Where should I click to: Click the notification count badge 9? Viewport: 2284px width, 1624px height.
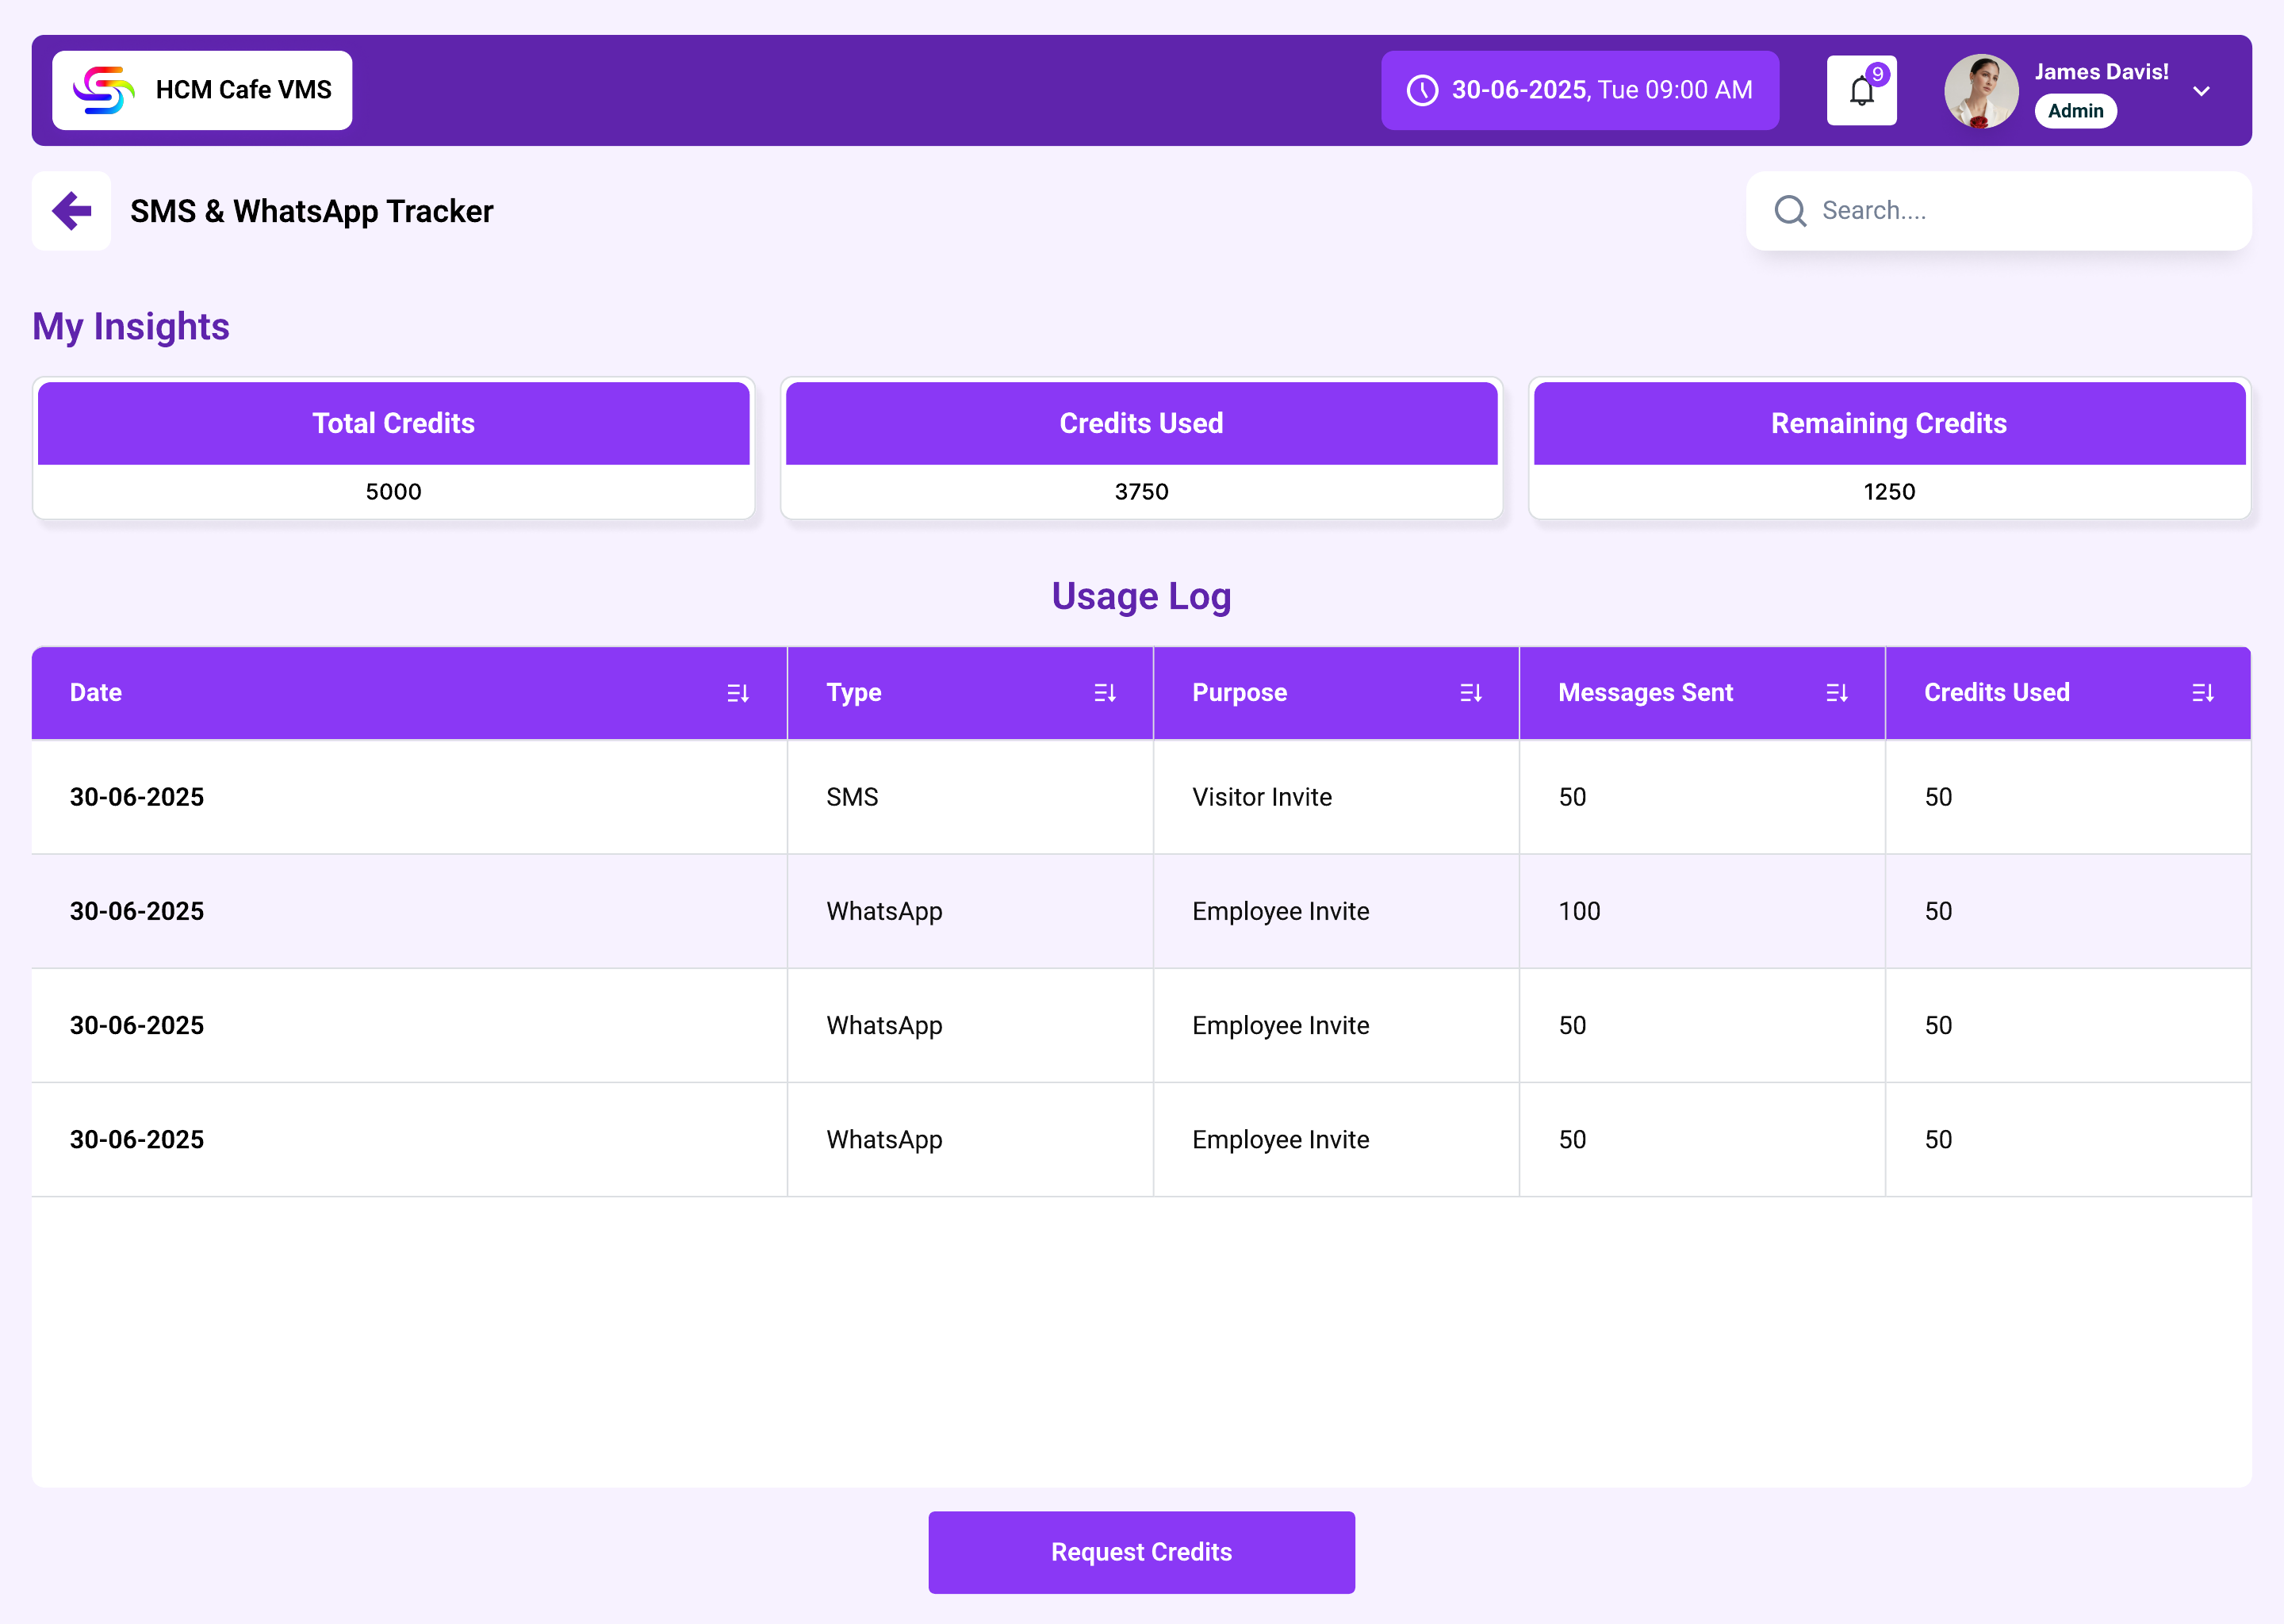(x=1878, y=74)
